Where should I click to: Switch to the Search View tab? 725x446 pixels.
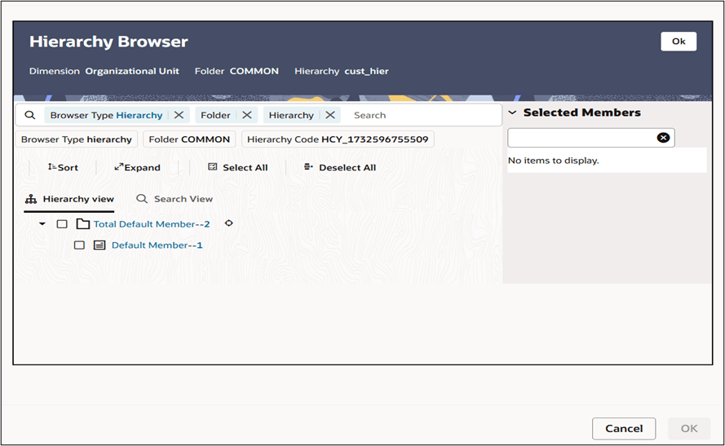click(x=175, y=199)
